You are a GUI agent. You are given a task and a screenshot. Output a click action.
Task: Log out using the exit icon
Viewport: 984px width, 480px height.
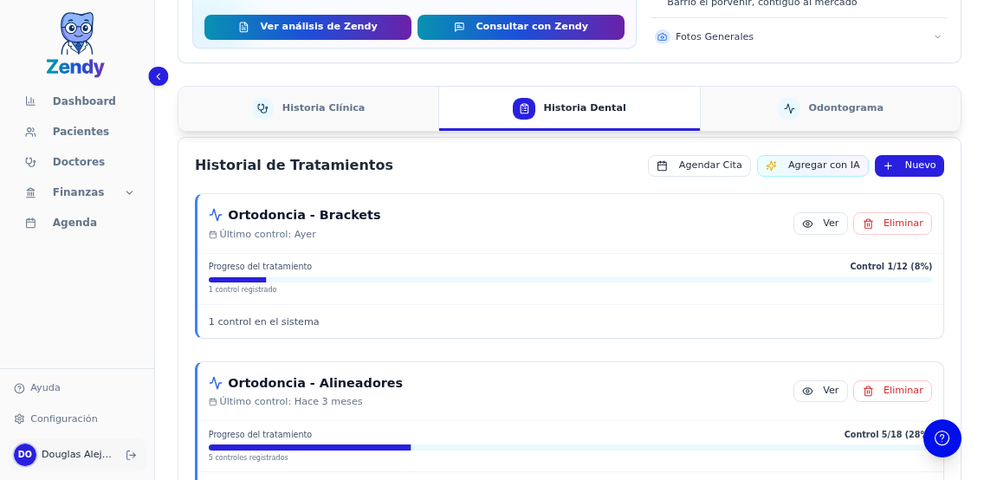(131, 455)
